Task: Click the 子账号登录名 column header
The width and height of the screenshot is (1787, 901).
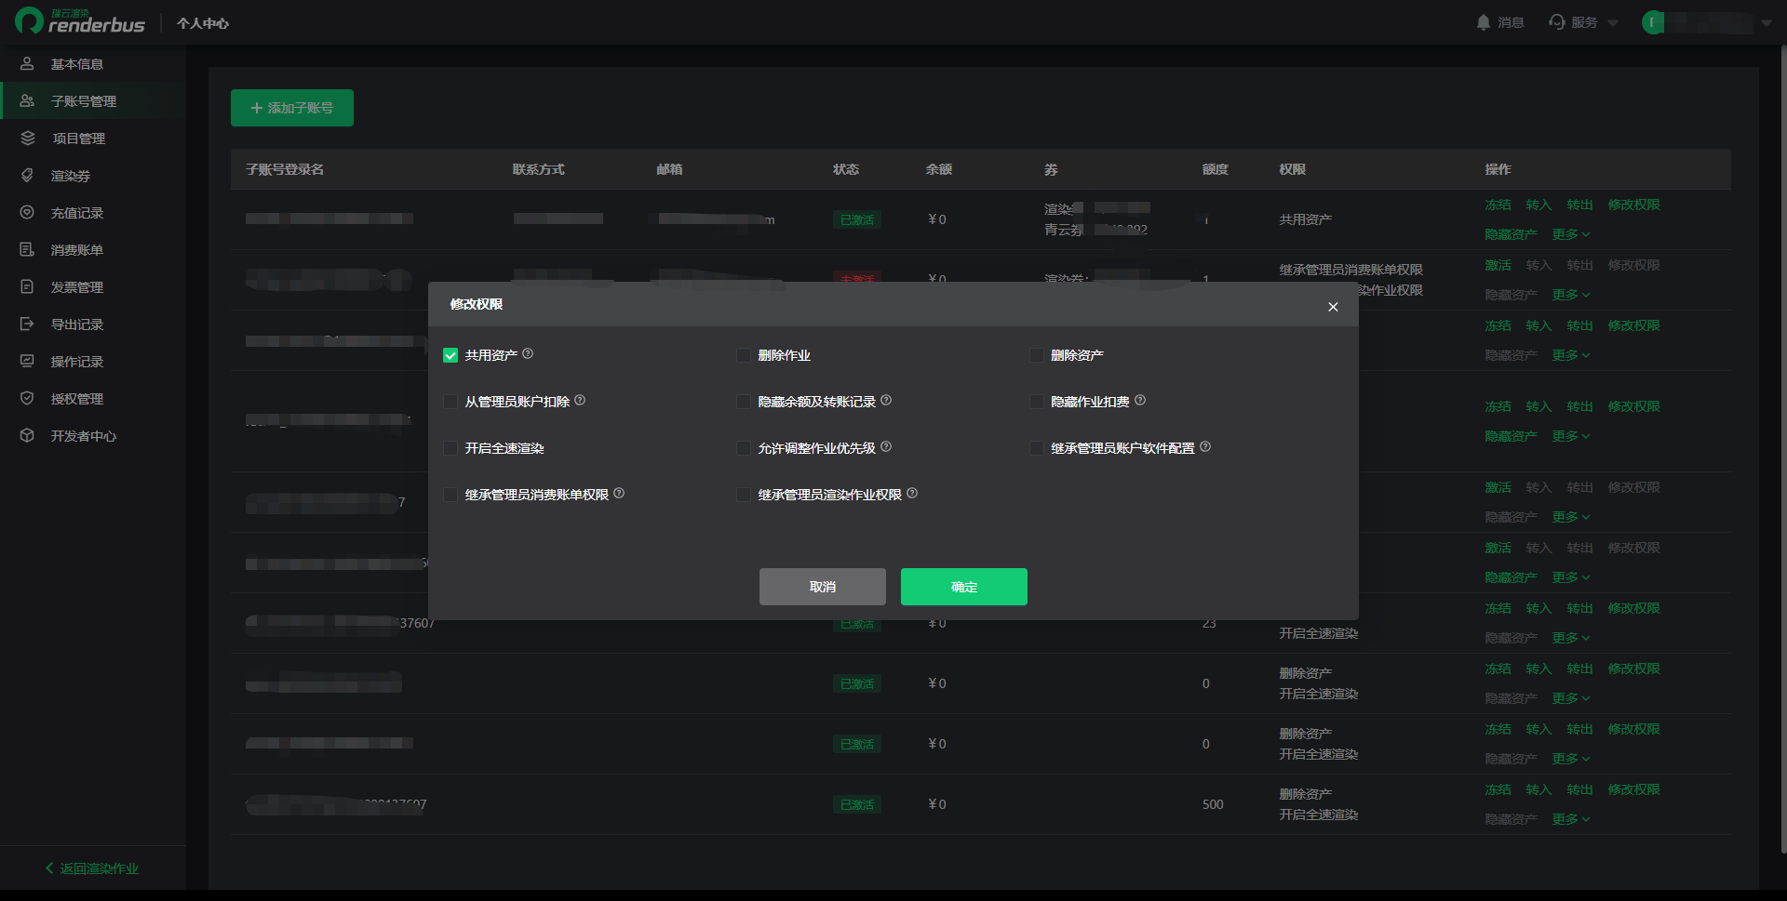Action: point(285,169)
